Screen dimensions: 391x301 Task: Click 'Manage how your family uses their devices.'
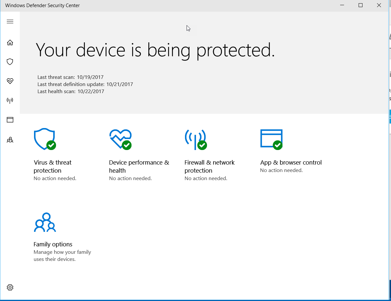(x=63, y=256)
